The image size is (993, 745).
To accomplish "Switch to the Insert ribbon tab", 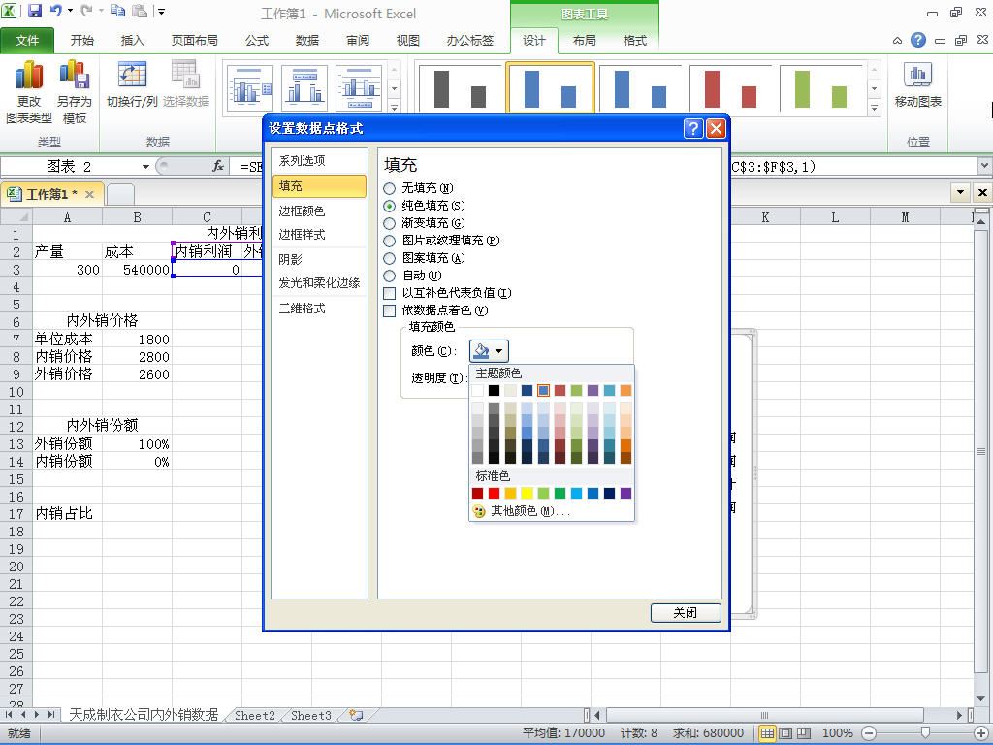I will click(x=132, y=41).
